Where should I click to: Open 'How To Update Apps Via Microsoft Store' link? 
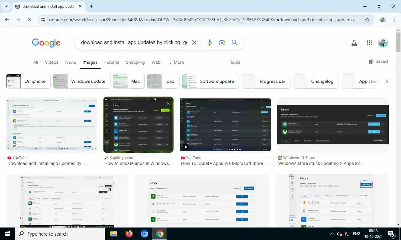click(224, 163)
